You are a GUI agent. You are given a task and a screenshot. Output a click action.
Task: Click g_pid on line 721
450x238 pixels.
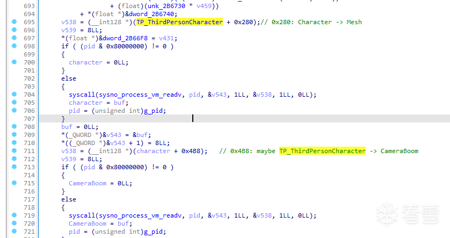coord(153,232)
